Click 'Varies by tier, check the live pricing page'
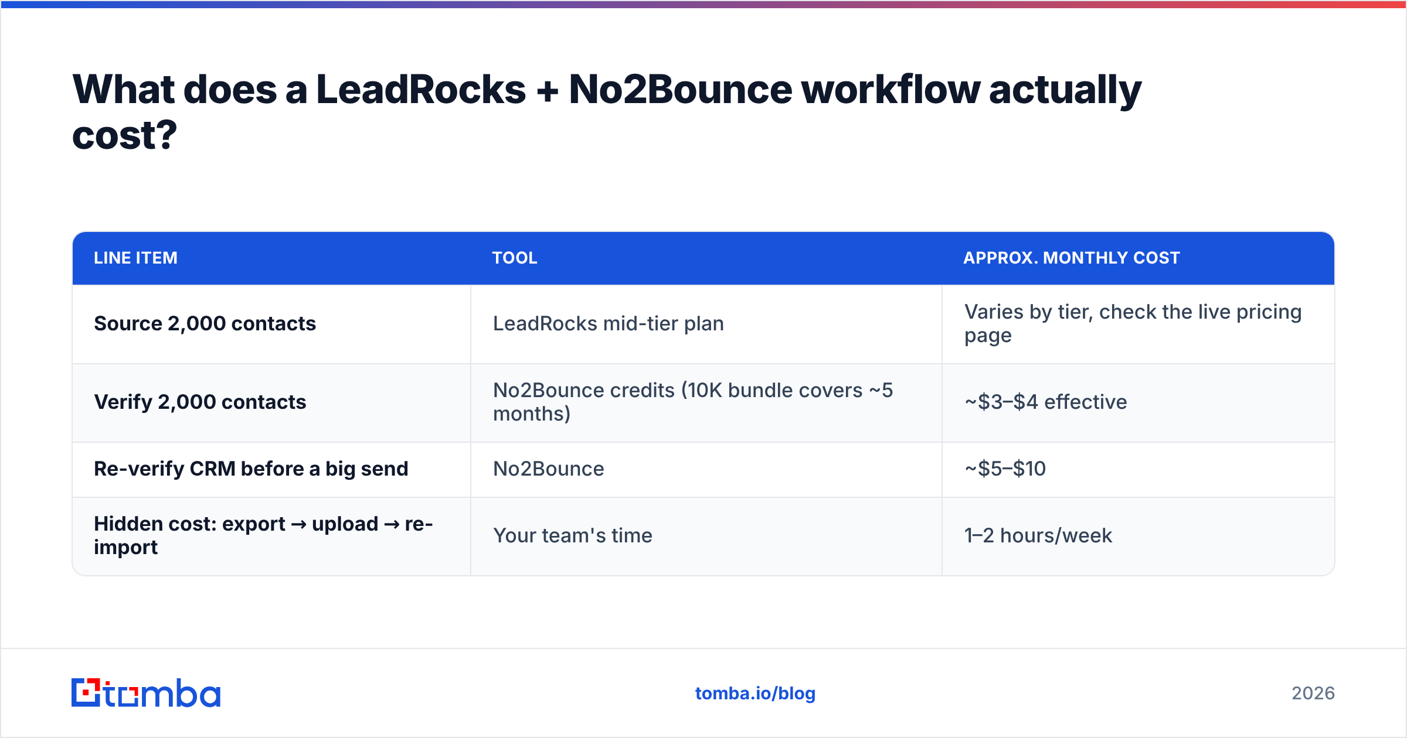This screenshot has height=738, width=1407. pos(1133,323)
